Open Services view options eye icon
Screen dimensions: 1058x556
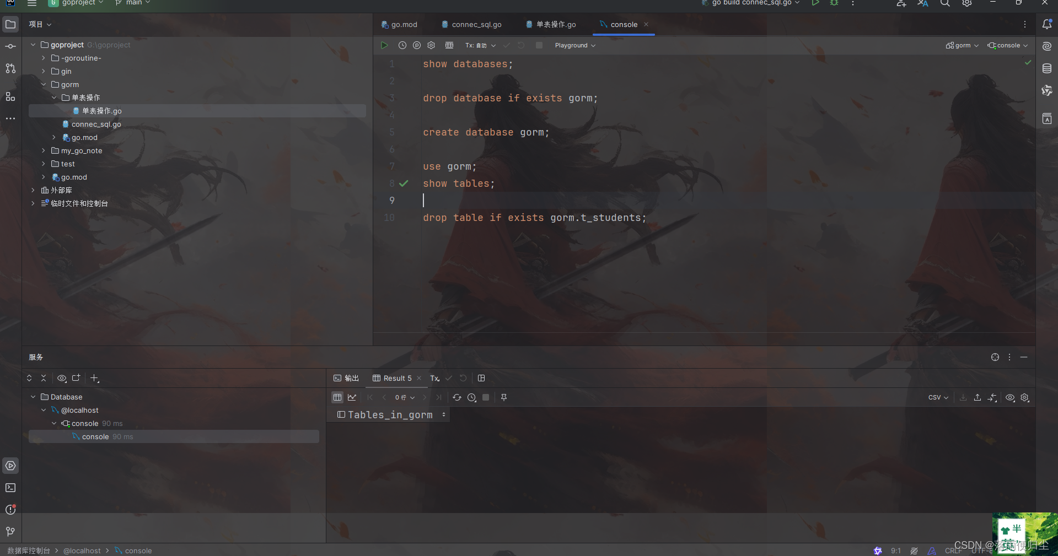(62, 378)
